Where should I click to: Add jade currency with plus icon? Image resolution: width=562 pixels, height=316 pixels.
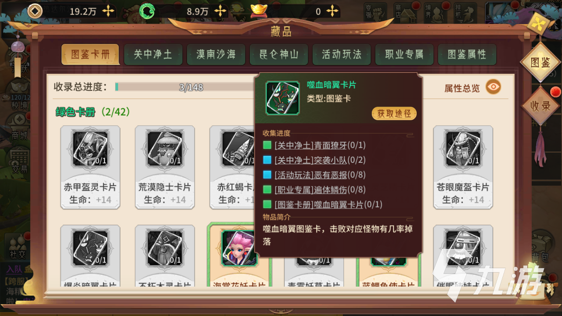pyautogui.click(x=220, y=11)
